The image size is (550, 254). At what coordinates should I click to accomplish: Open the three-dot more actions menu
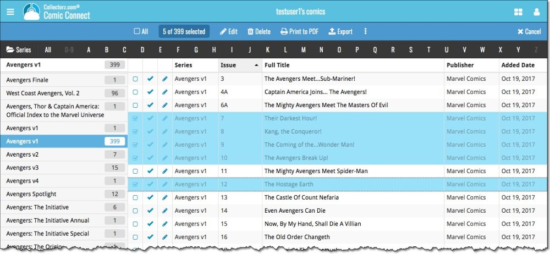coord(365,31)
